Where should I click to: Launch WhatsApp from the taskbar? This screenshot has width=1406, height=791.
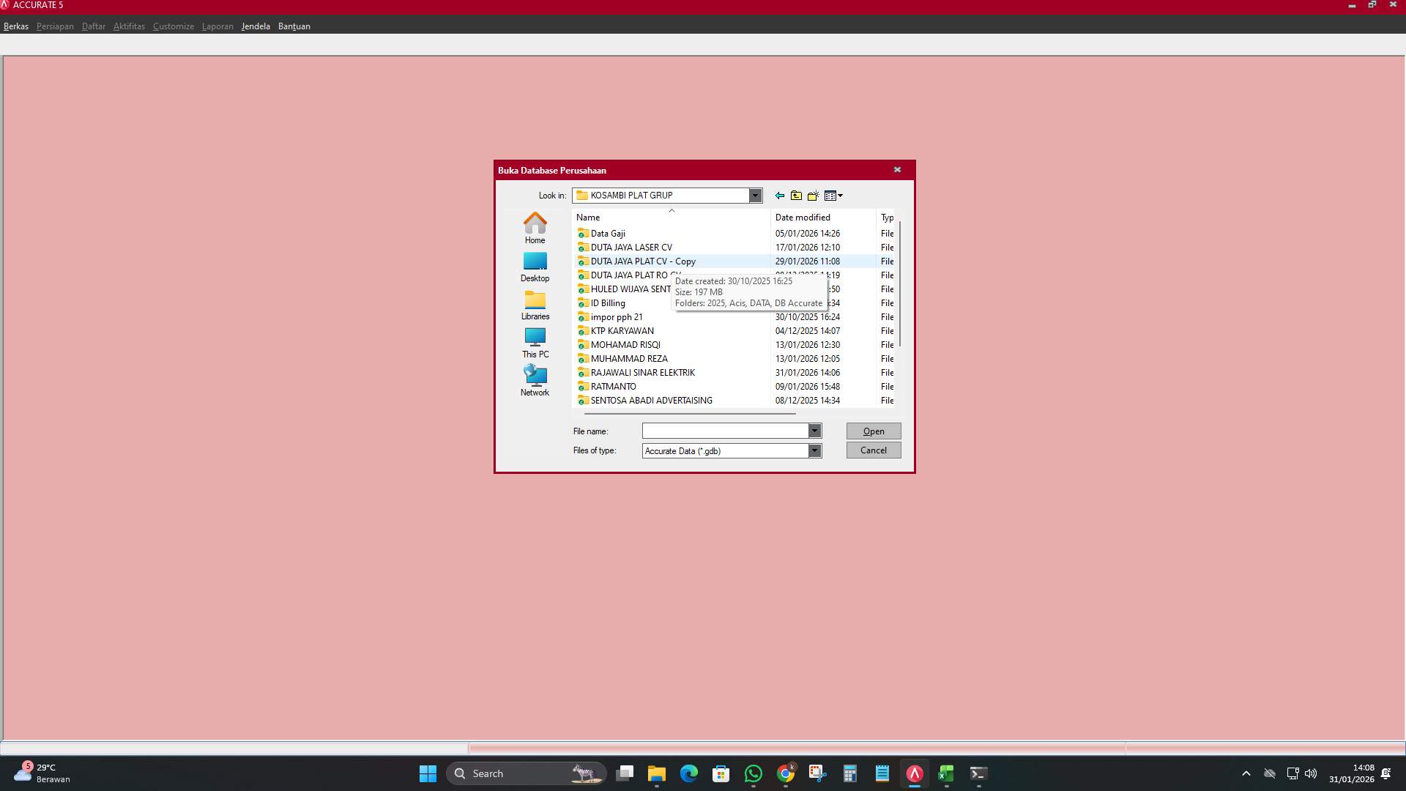click(x=754, y=773)
